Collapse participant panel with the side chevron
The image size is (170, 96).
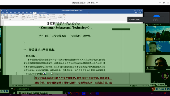tap(144, 48)
